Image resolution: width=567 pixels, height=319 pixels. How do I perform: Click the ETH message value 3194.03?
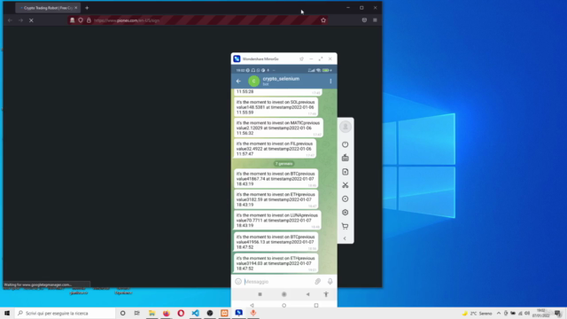point(276,263)
